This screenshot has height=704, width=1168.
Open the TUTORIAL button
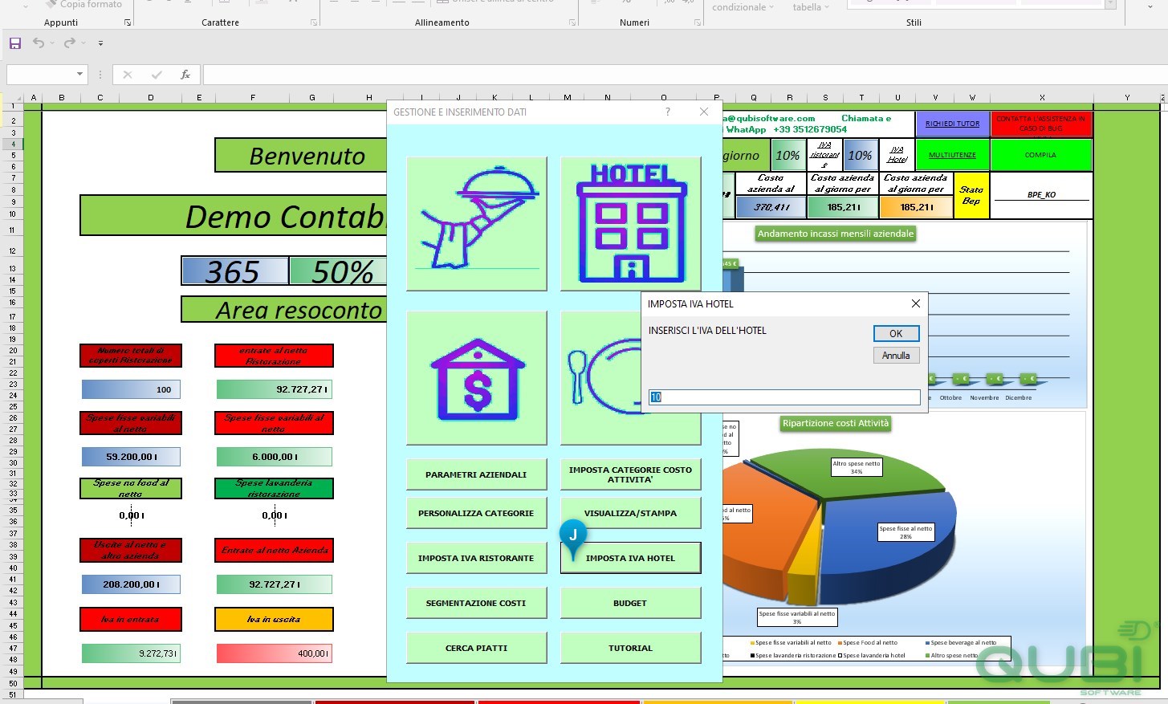pos(630,648)
